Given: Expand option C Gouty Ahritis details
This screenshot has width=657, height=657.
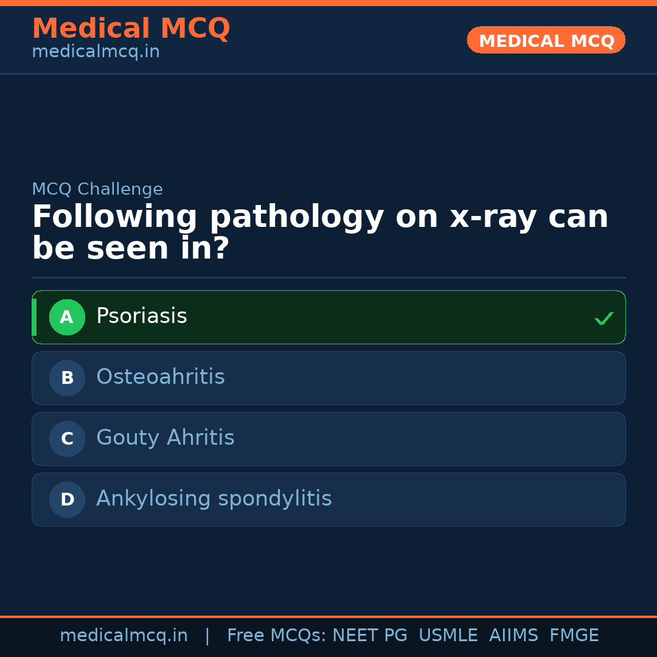Looking at the screenshot, I should [x=328, y=439].
